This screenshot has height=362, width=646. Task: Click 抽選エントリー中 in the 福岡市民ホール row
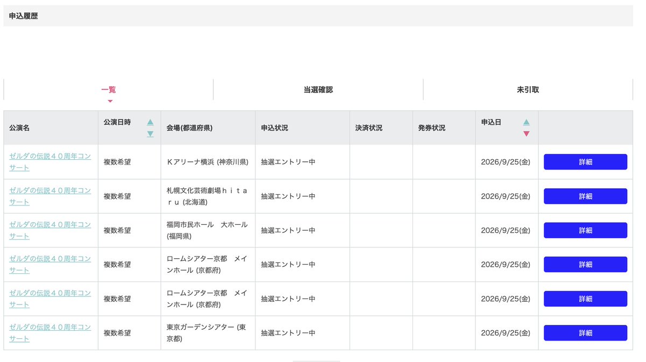coord(288,230)
